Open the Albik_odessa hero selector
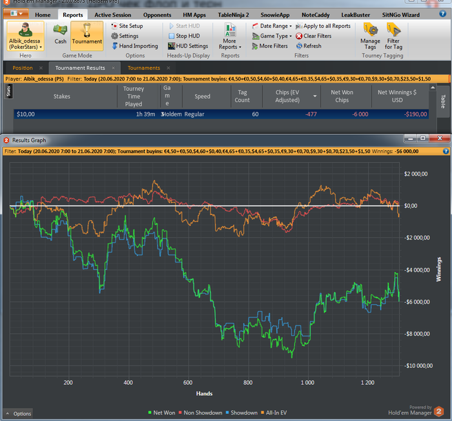The height and width of the screenshot is (421, 452). click(25, 36)
